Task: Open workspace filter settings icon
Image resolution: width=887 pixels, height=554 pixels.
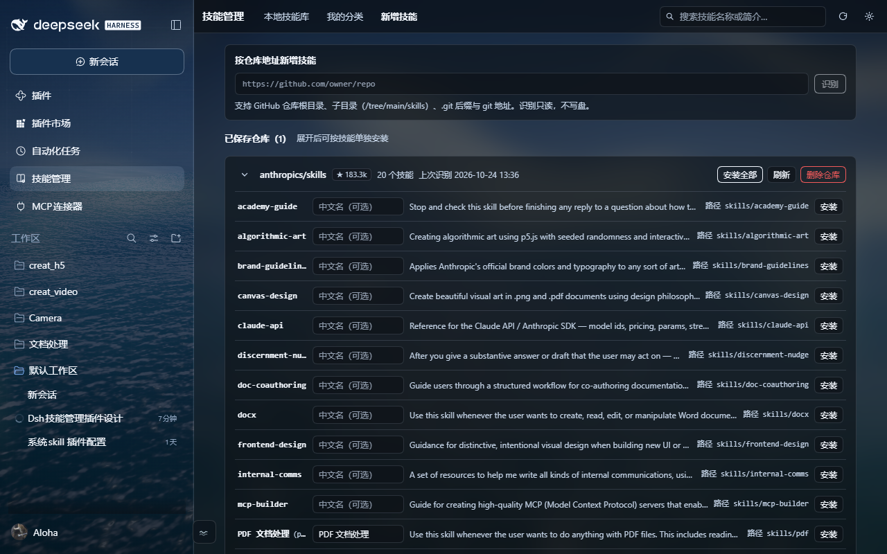Action: 154,238
